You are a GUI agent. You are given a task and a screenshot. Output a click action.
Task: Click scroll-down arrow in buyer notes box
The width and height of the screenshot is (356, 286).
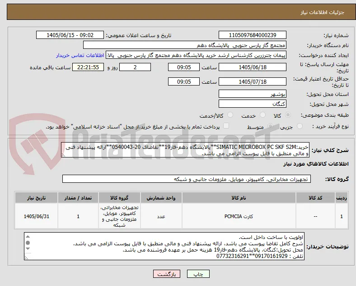click(x=28, y=249)
